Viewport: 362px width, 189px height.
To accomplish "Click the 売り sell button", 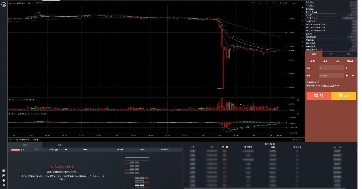I will [x=319, y=96].
